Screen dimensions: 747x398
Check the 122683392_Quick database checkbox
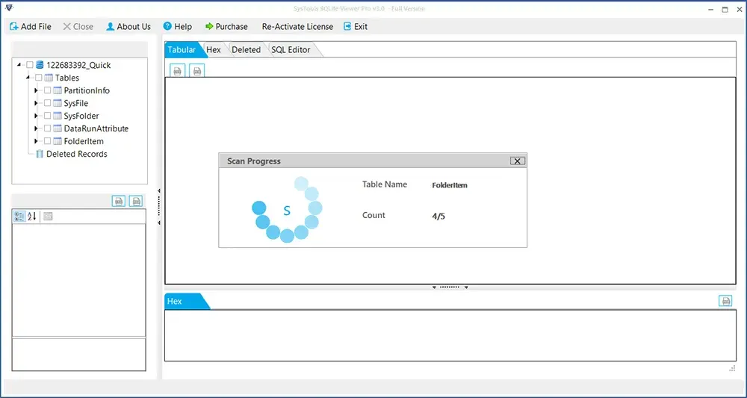pyautogui.click(x=30, y=65)
